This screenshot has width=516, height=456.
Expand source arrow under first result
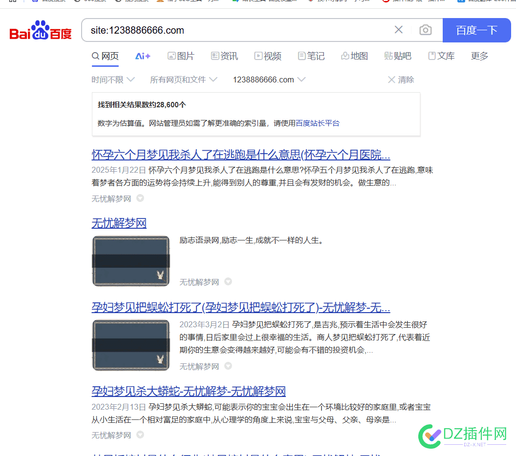tap(140, 198)
